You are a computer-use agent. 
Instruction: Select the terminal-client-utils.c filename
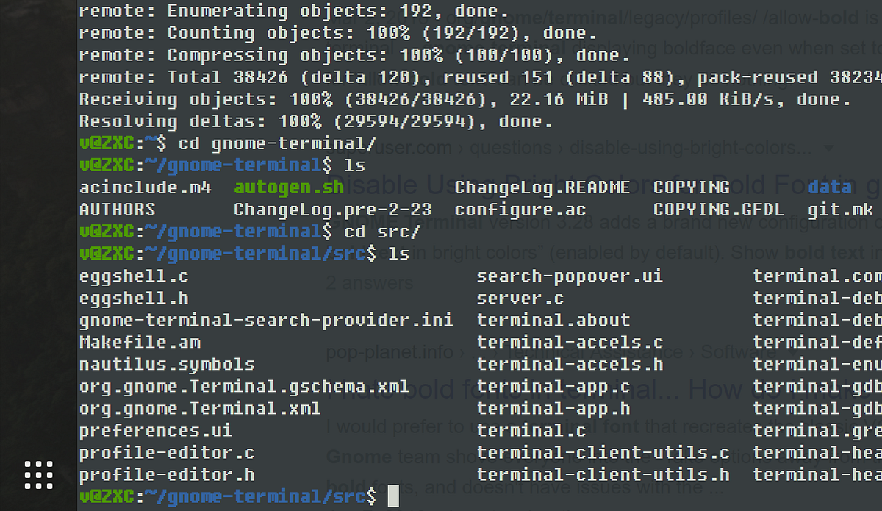603,452
